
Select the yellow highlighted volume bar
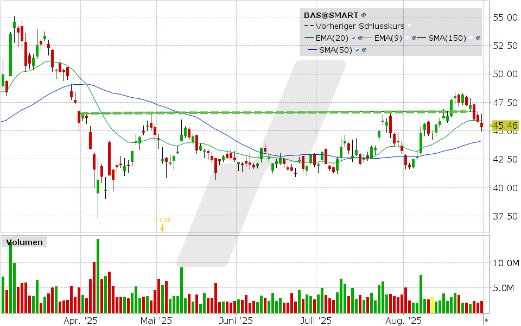pyautogui.click(x=433, y=305)
